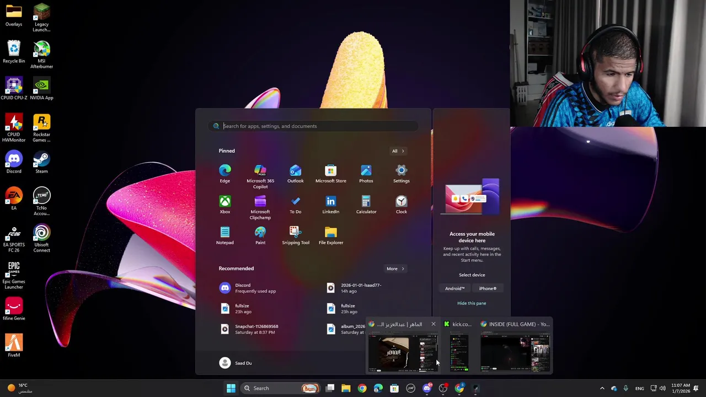The height and width of the screenshot is (397, 706).
Task: Open recommended Snapchat-1126869568 video file
Action: [260, 329]
